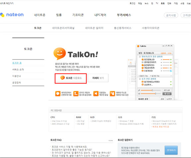Click avatar icon next to 프로게이머
191x158 pixels.
click(x=142, y=71)
